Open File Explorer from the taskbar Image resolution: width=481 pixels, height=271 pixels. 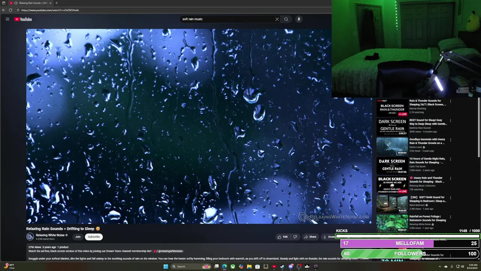(249, 266)
